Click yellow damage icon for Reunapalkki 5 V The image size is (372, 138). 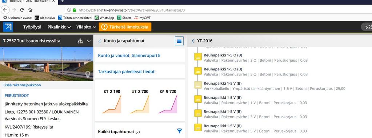tap(198, 127)
